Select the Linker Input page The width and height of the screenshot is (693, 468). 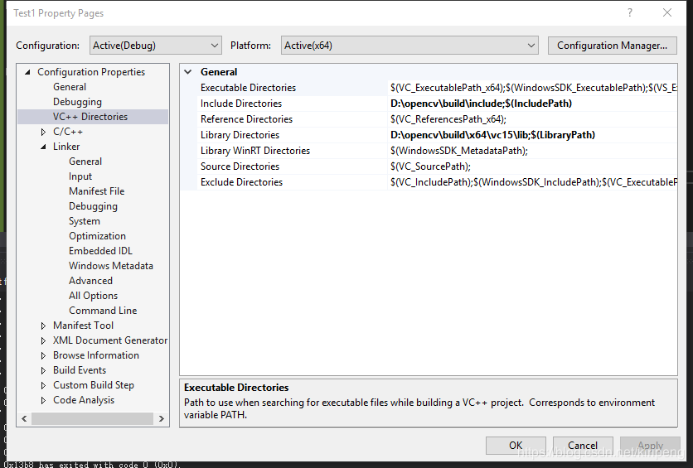point(80,176)
